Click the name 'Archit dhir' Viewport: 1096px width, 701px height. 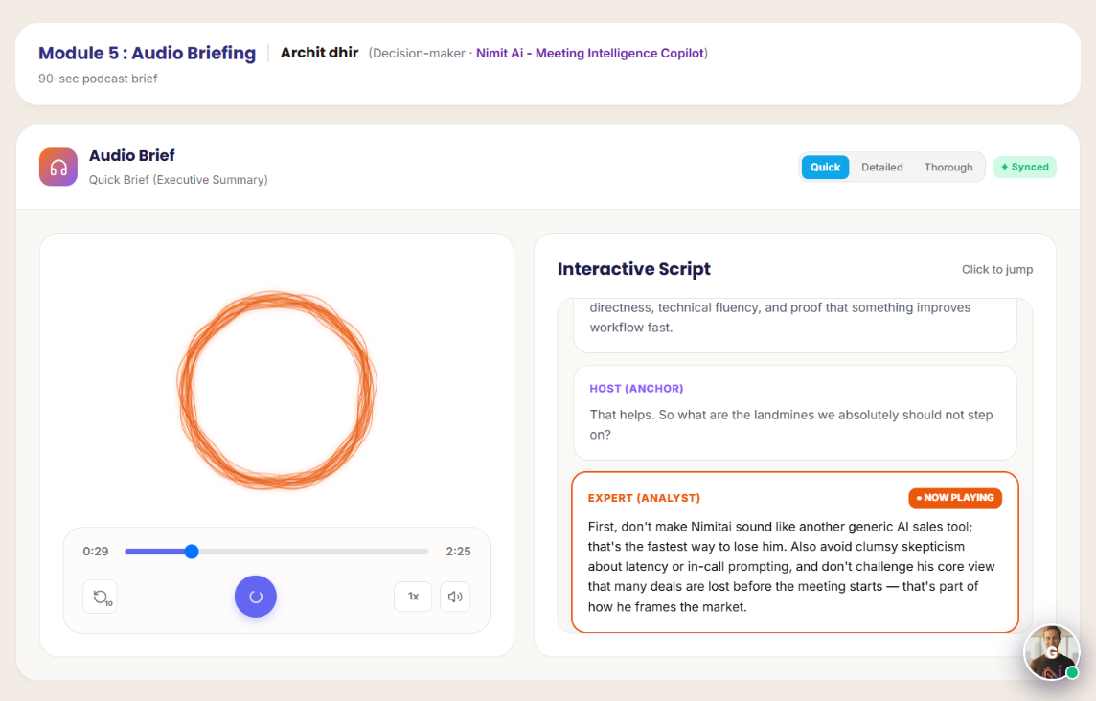tap(319, 53)
